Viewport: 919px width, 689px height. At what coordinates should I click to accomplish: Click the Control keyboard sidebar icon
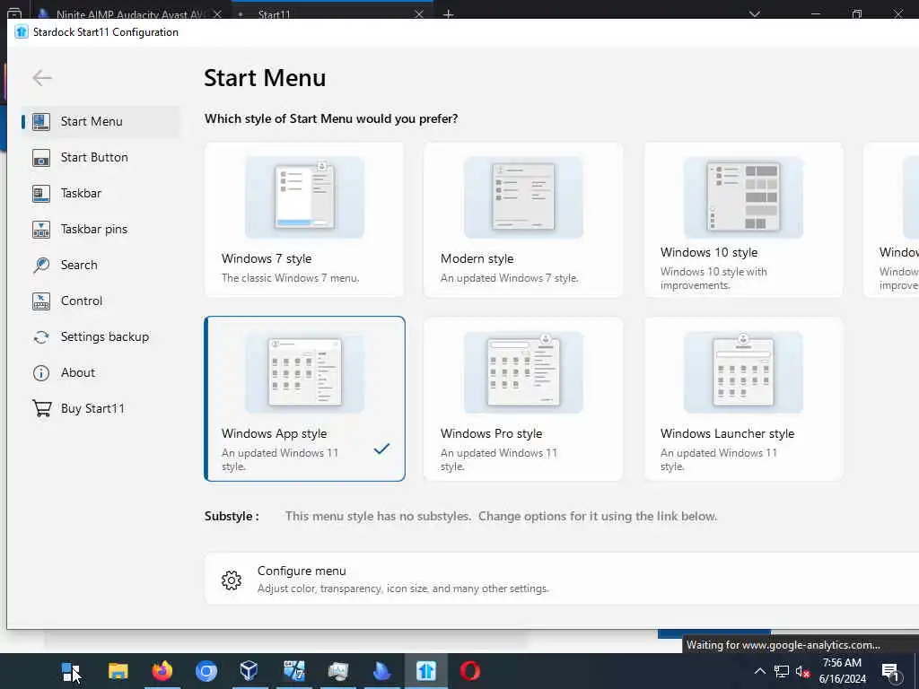(41, 301)
